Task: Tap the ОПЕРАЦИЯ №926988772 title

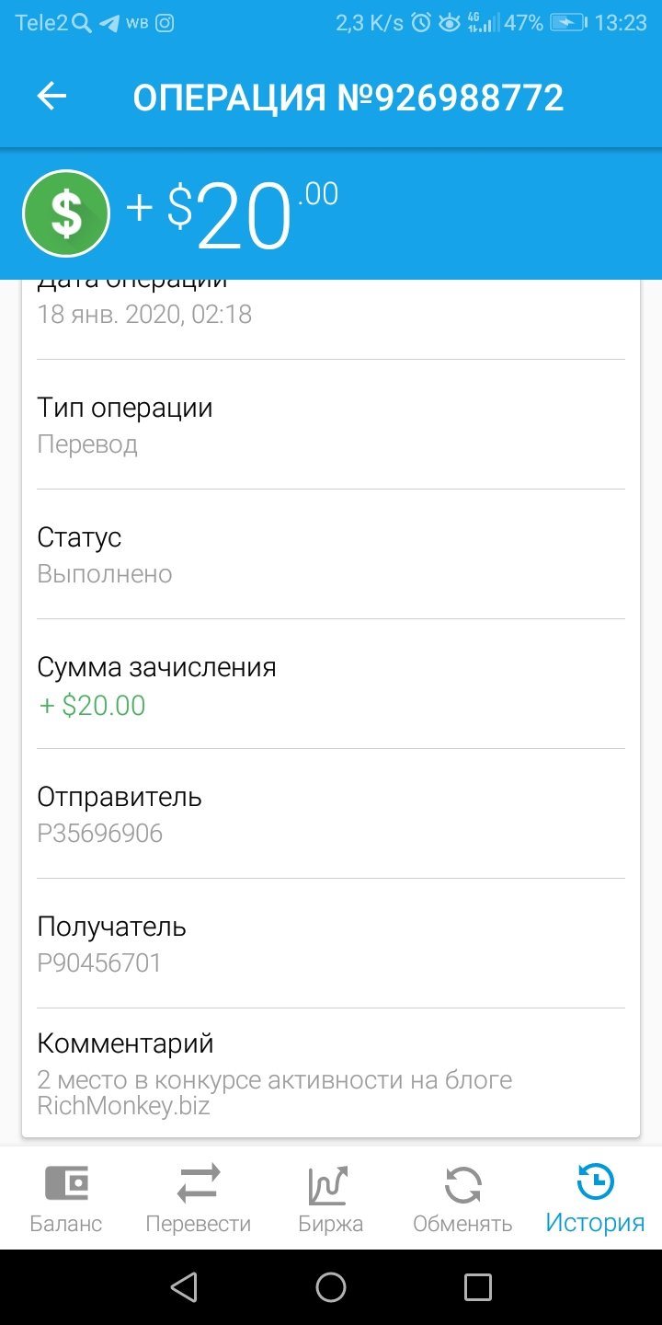Action: coord(348,98)
